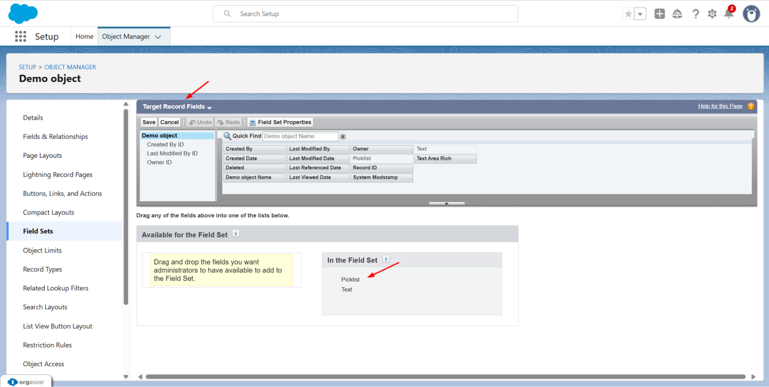Open the help question mark icon

696,14
